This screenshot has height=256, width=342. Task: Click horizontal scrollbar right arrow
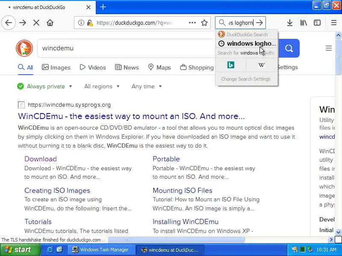click(x=331, y=240)
